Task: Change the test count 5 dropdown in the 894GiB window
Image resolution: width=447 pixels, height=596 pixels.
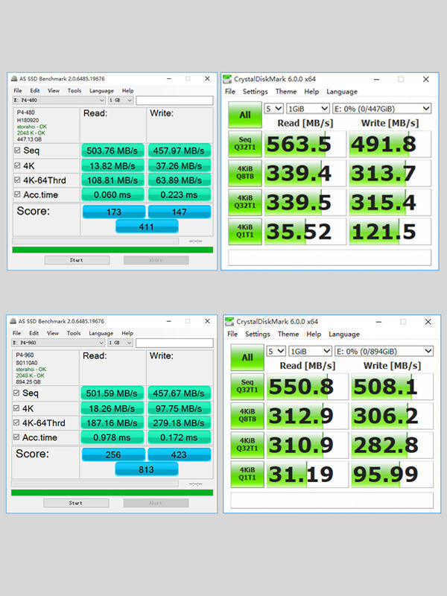Action: (x=276, y=351)
